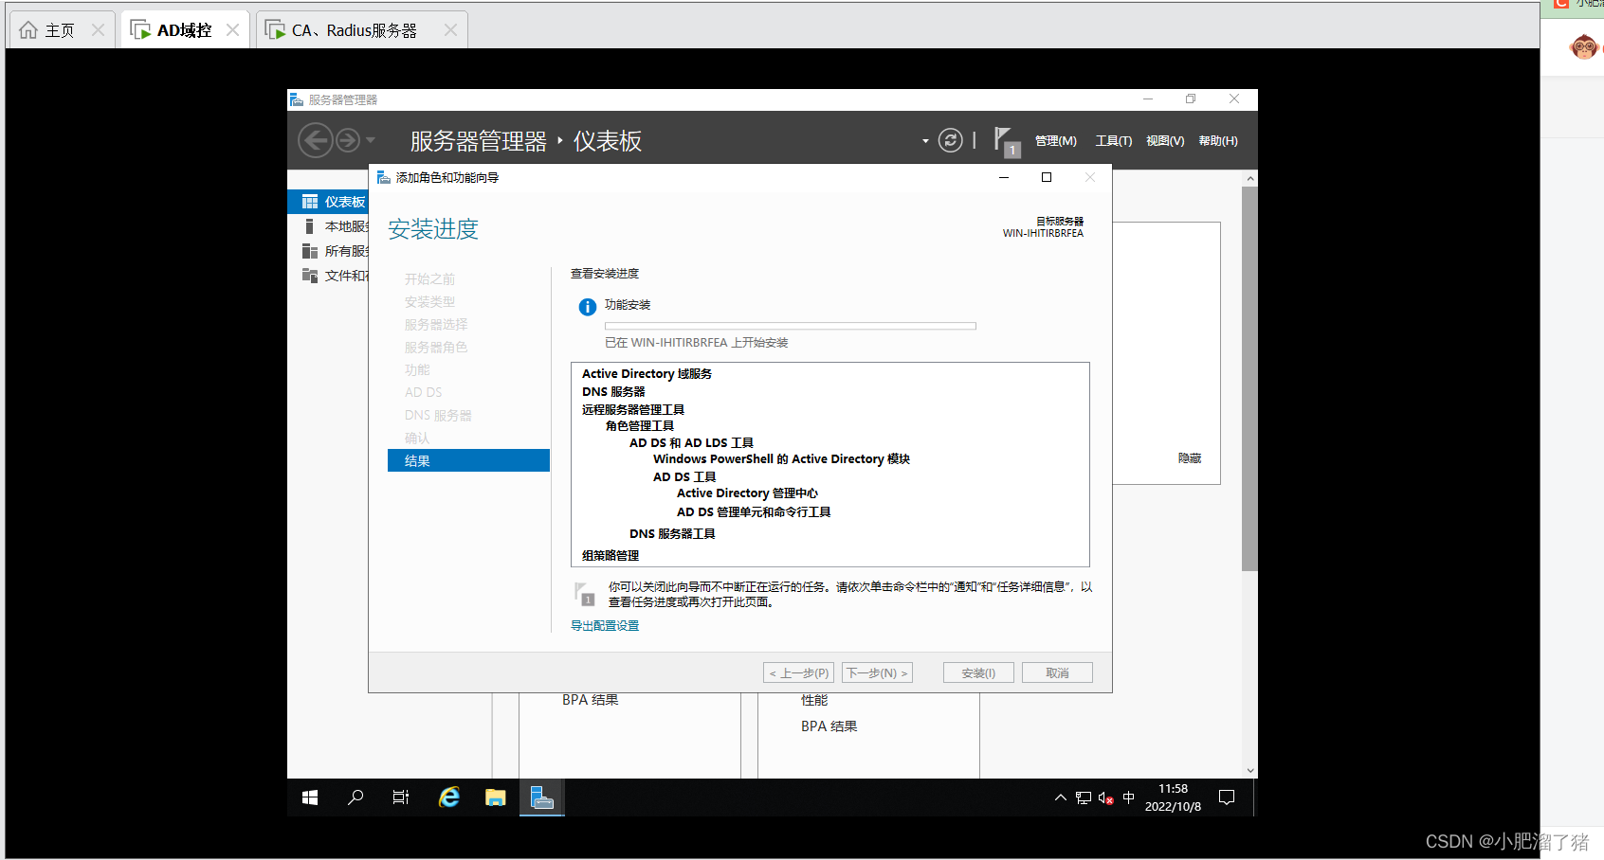Viewport: 1604px width, 860px height.
Task: Click Active Directory 域服务 in install list
Action: [x=647, y=374]
